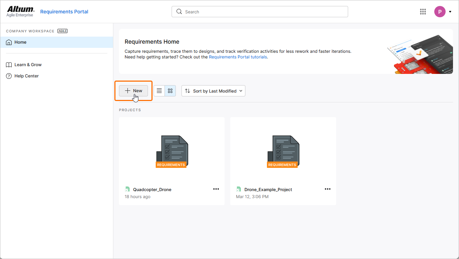Image resolution: width=459 pixels, height=259 pixels.
Task: Click into the Search field
Action: (260, 12)
